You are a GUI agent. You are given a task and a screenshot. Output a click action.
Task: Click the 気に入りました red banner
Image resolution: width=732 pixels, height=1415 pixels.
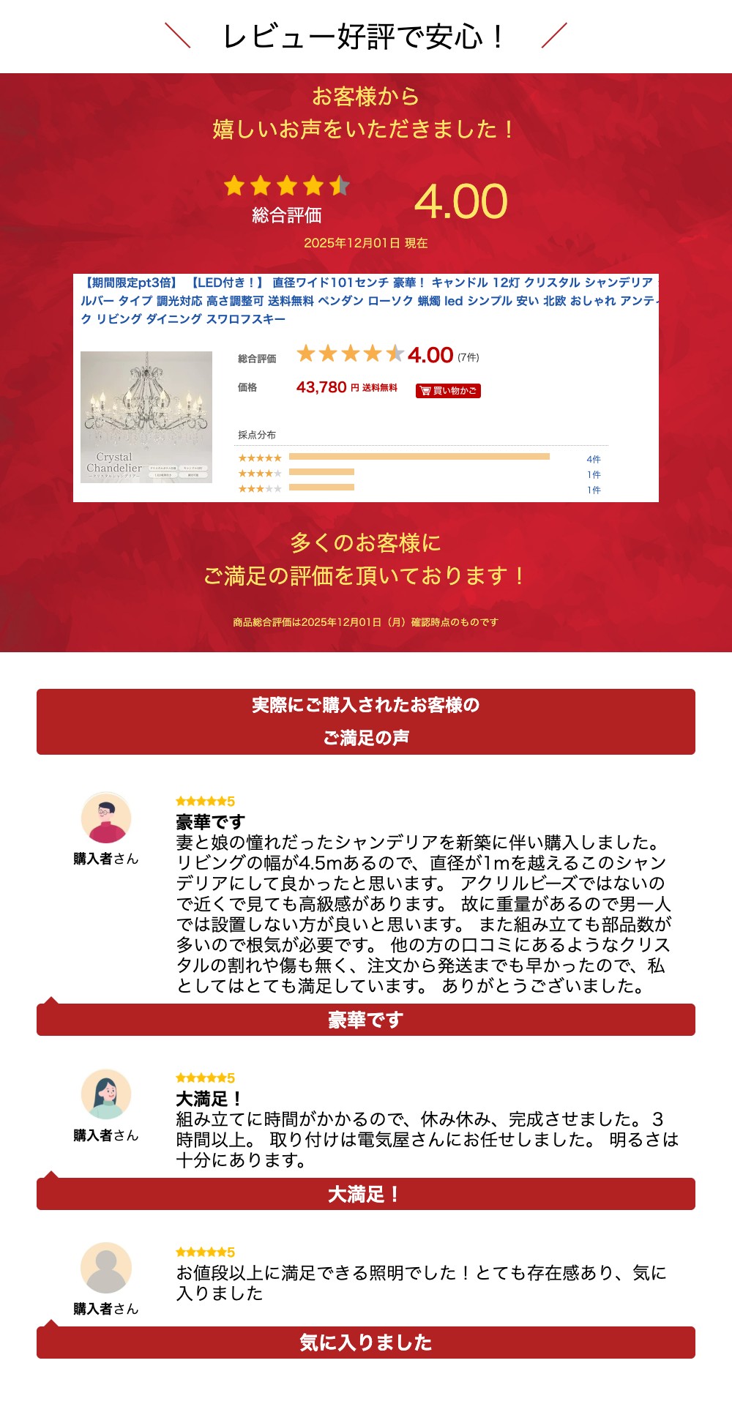tap(366, 1343)
